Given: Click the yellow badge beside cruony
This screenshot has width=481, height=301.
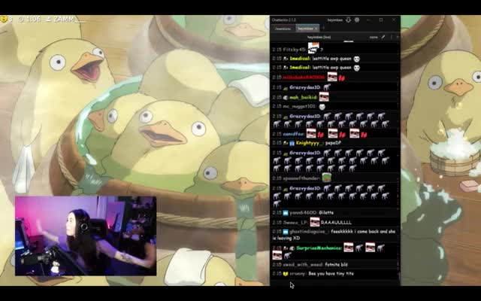Looking at the screenshot, I should (x=286, y=274).
